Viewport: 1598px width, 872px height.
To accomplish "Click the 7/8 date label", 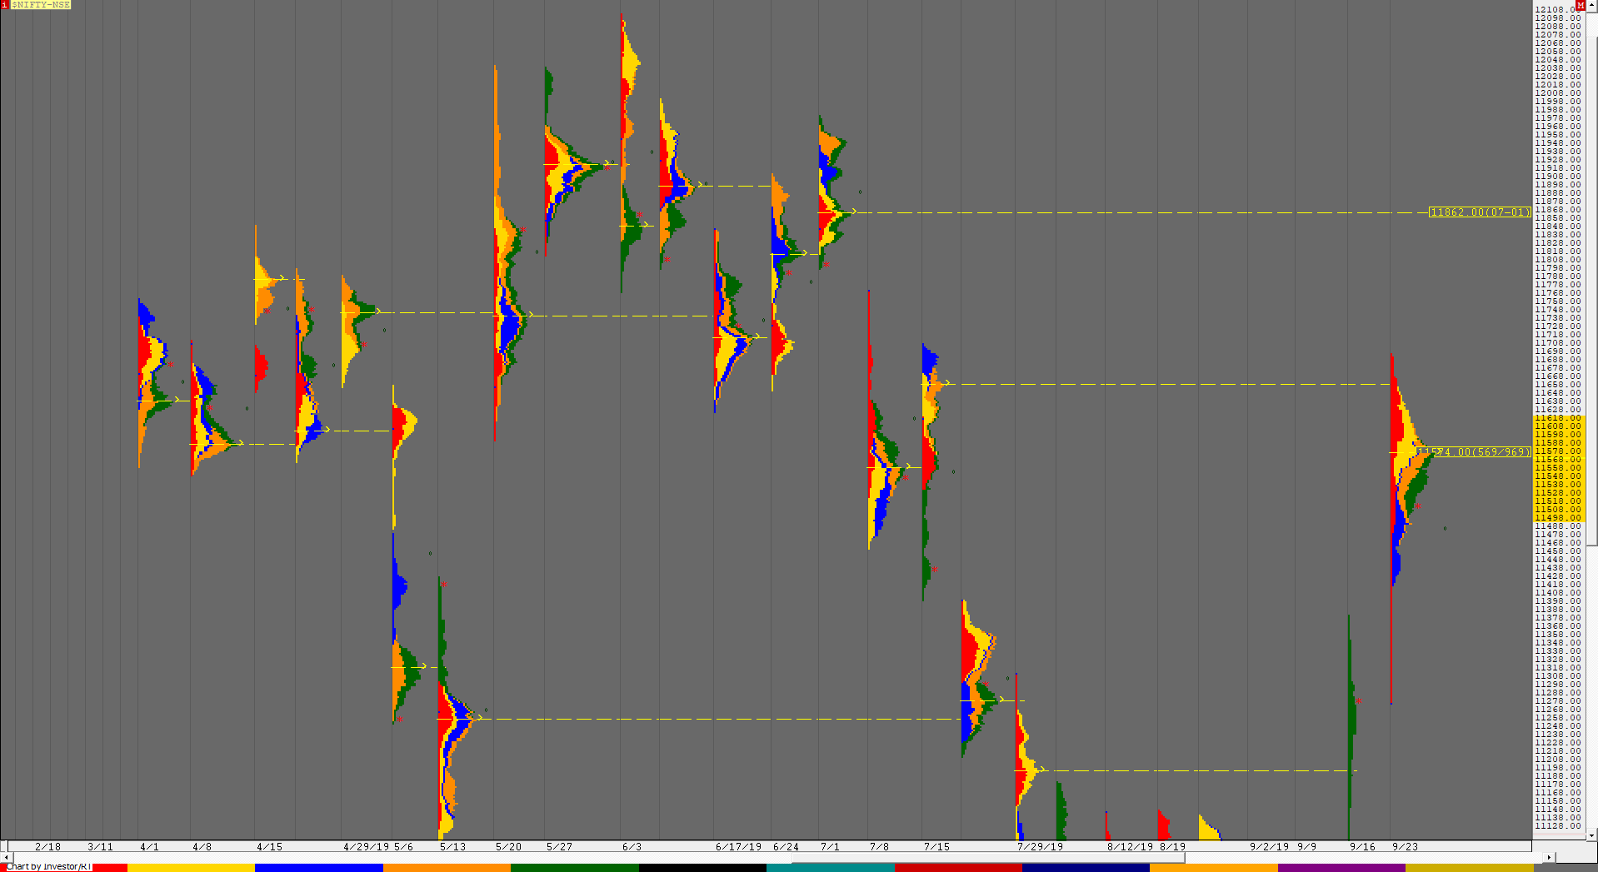I will [879, 846].
